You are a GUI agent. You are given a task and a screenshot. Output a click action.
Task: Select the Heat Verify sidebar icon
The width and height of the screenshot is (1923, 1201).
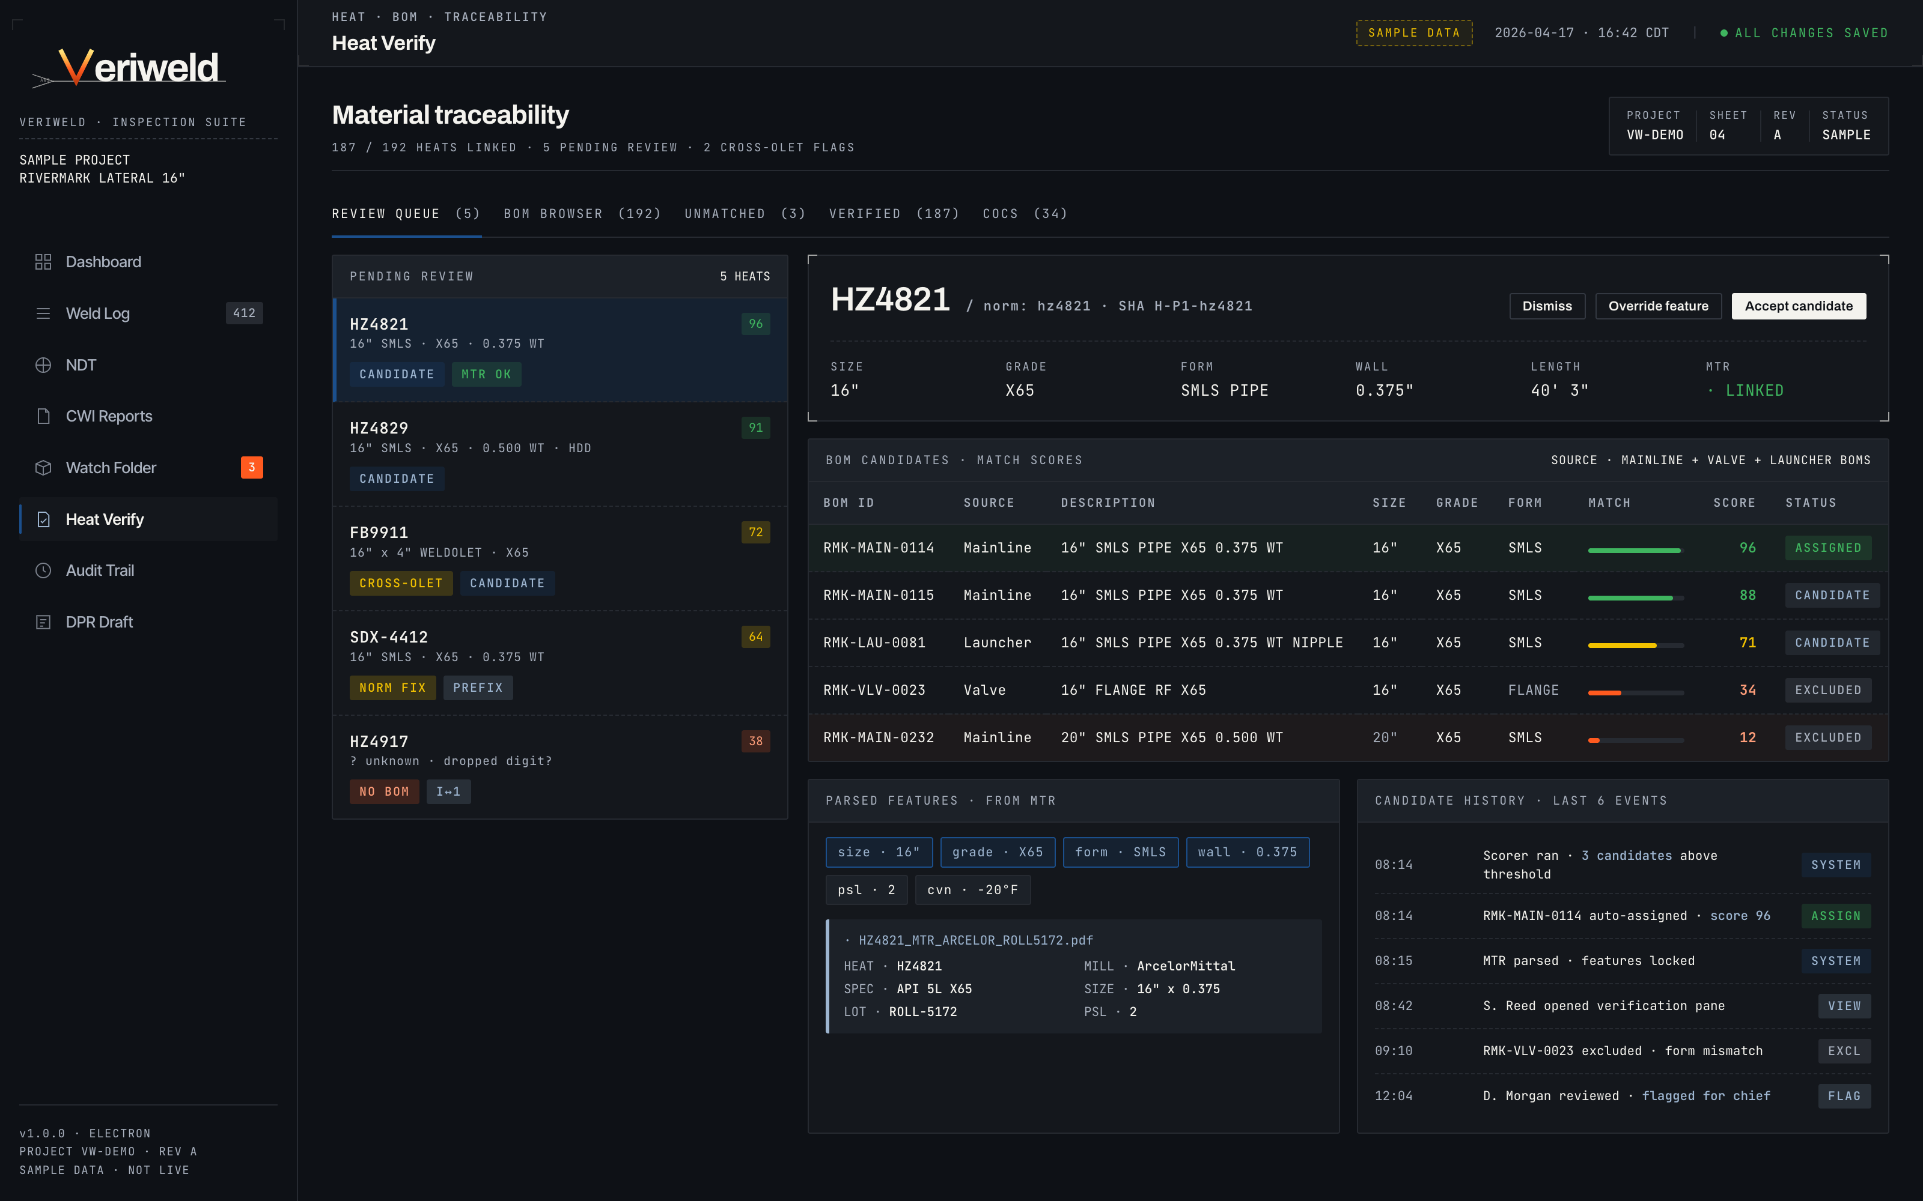coord(43,519)
